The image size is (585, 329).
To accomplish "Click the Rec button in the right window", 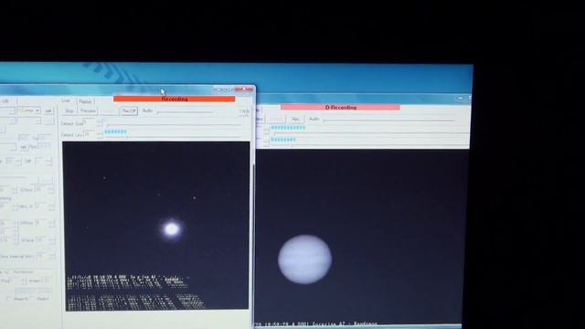I will [295, 120].
